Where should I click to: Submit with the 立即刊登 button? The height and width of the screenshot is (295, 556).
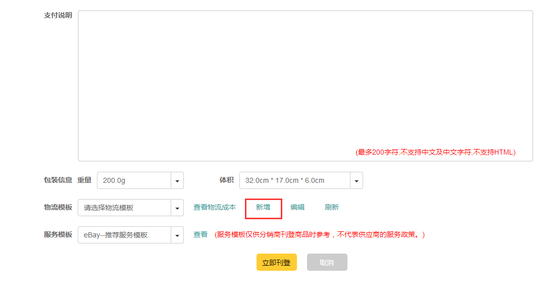(x=277, y=262)
